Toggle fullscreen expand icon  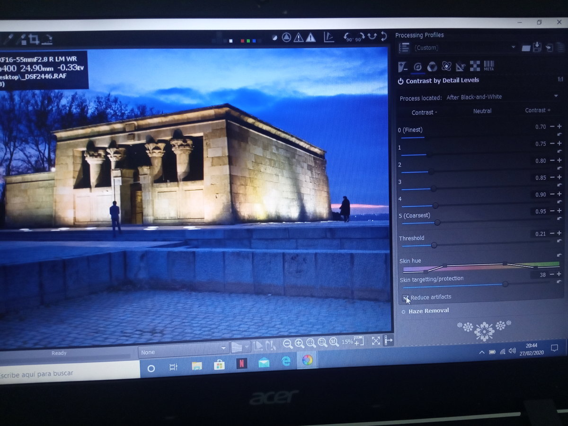point(375,340)
